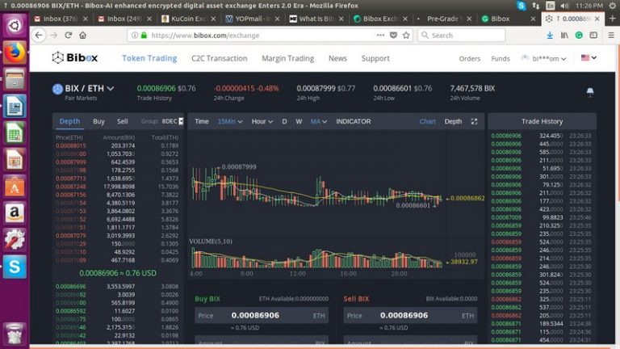The image size is (620, 349).
Task: Select the Time chart mode
Action: pos(201,121)
